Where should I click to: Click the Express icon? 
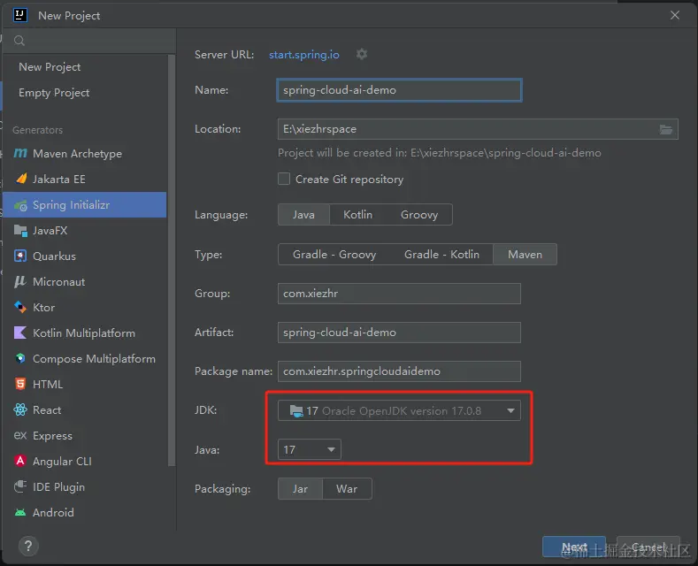click(20, 435)
